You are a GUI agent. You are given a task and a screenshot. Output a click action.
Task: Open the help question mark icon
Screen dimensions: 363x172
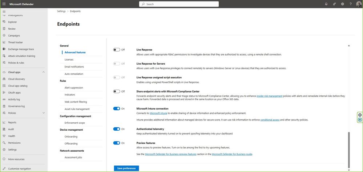tap(351, 4)
